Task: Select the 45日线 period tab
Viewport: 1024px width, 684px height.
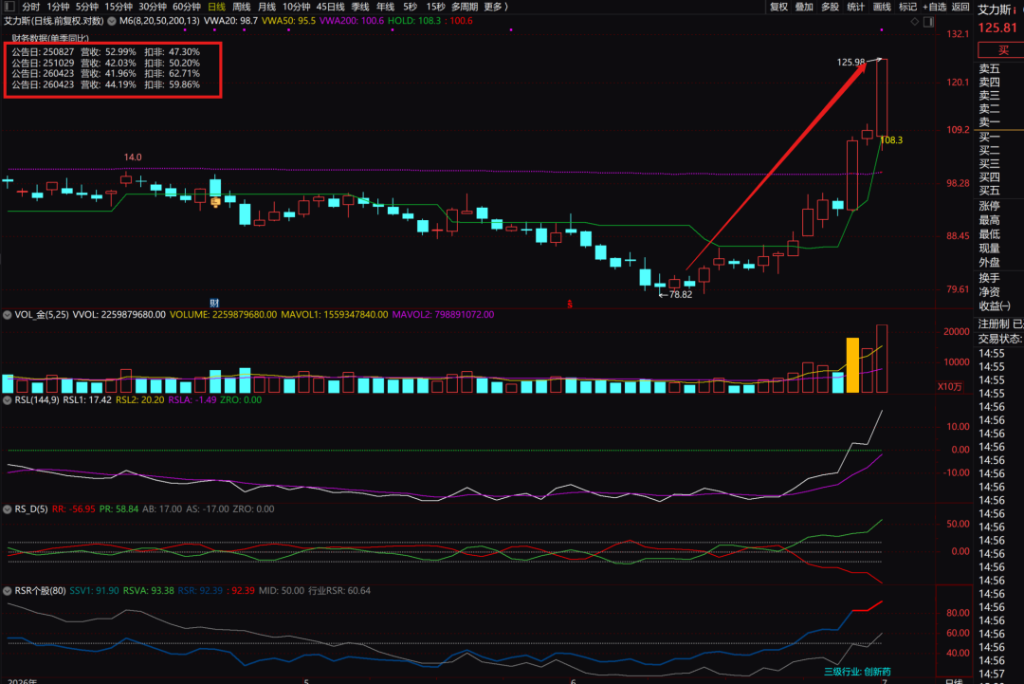Action: coord(331,7)
